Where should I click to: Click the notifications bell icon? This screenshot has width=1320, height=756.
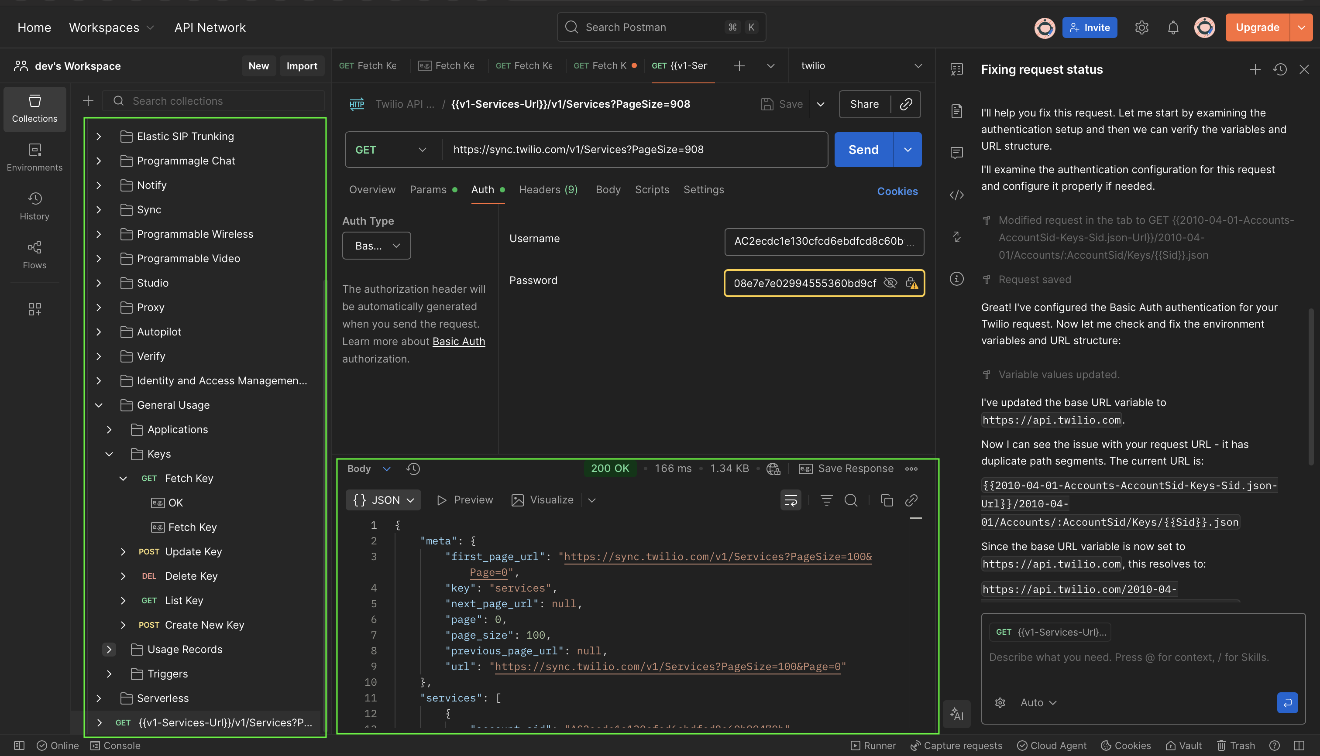[1173, 27]
